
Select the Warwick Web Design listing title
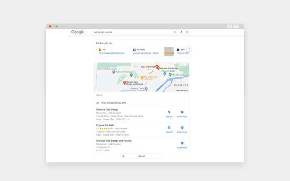107,110
